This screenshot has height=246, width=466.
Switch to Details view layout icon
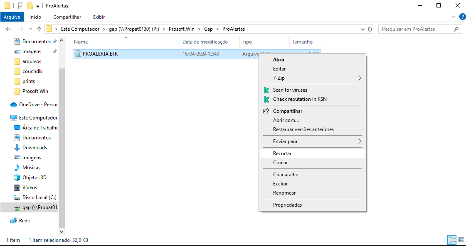point(452,240)
